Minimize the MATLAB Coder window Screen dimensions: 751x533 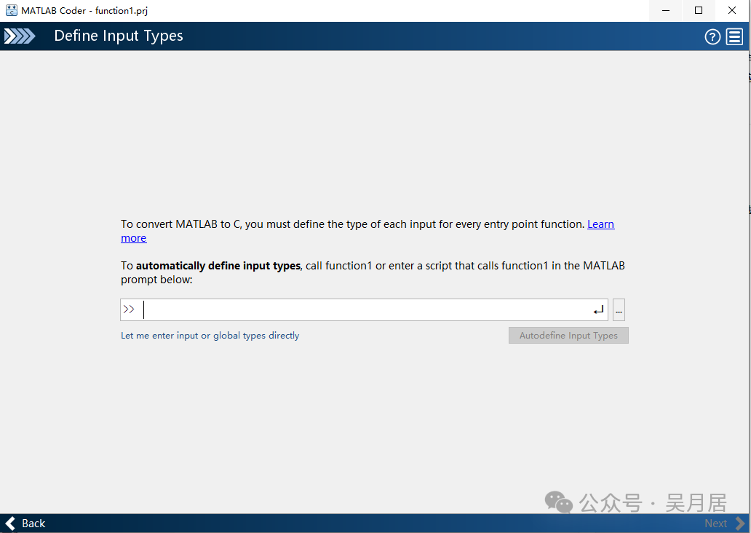point(666,10)
